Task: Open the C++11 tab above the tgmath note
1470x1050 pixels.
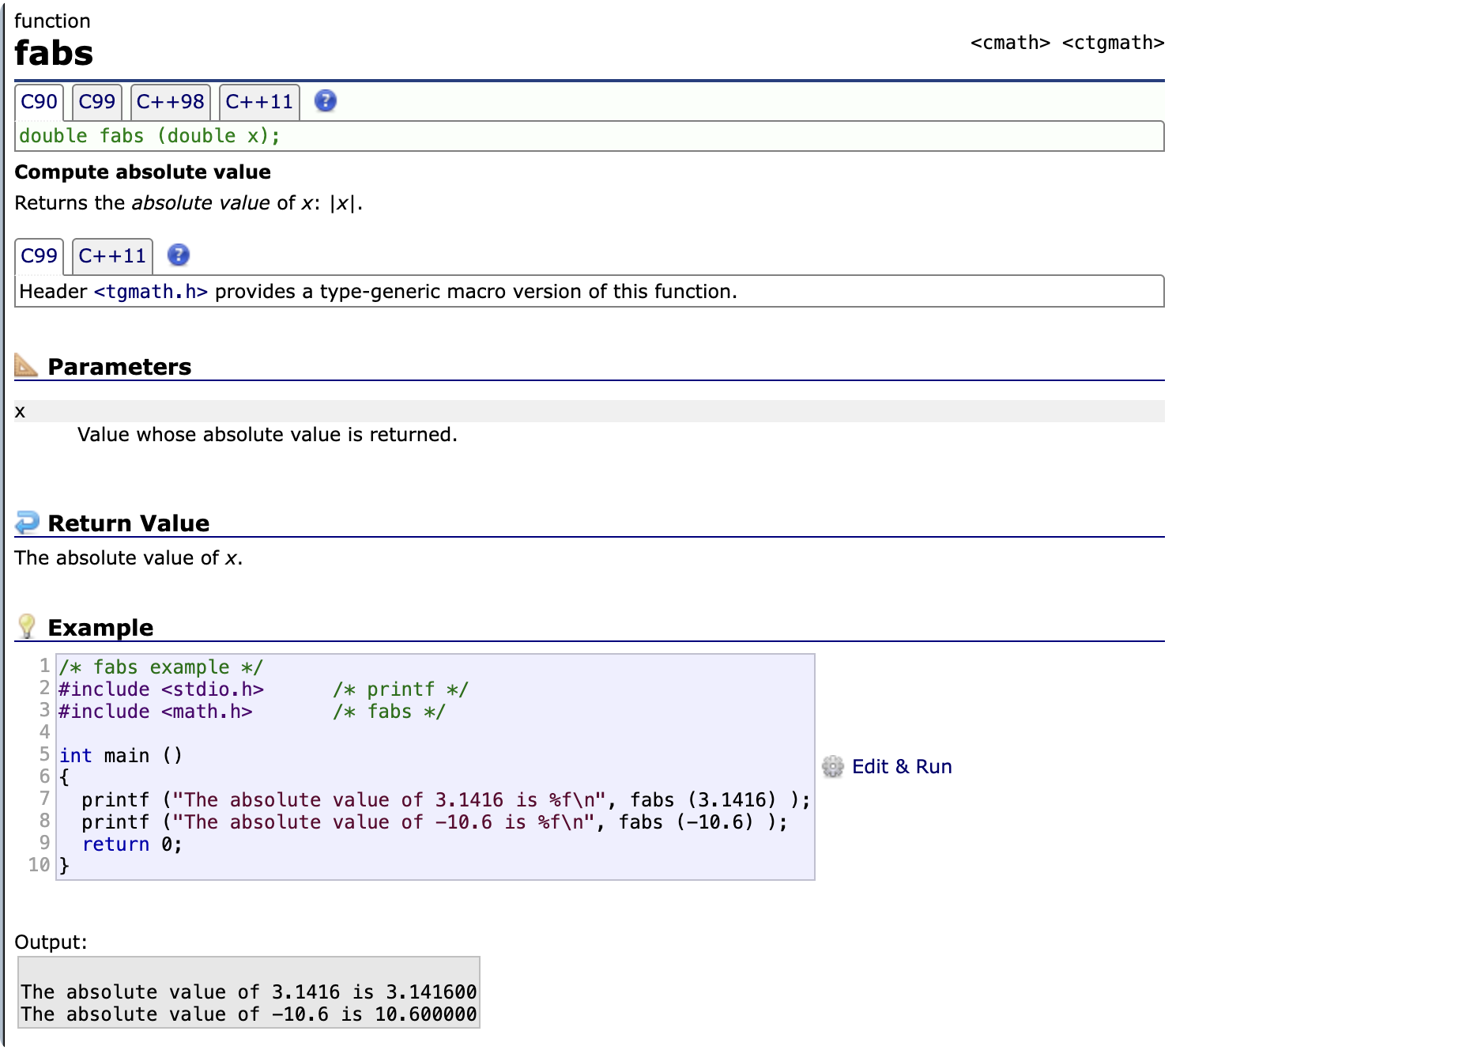Action: click(112, 256)
